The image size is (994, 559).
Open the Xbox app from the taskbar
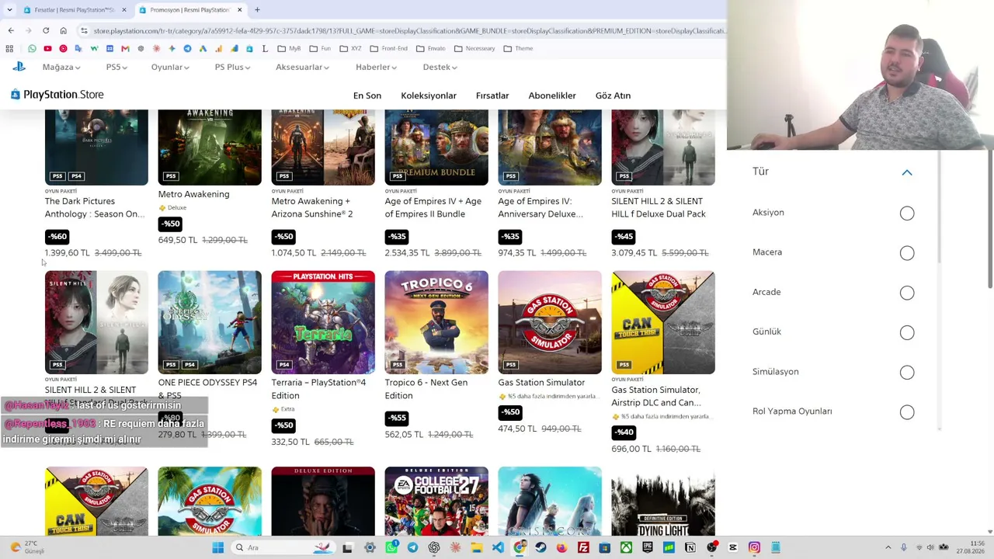[x=626, y=547]
